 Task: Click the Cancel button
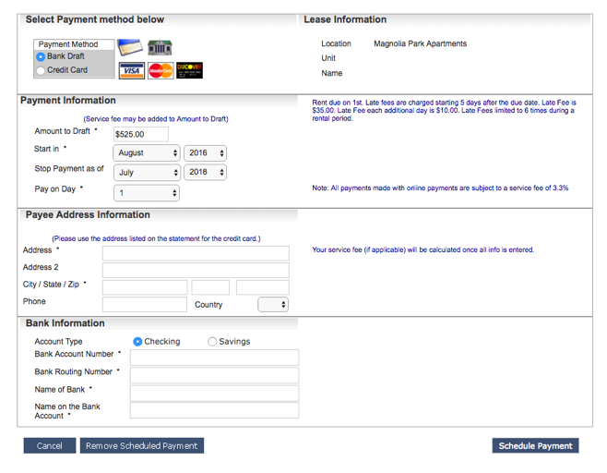[x=50, y=446]
